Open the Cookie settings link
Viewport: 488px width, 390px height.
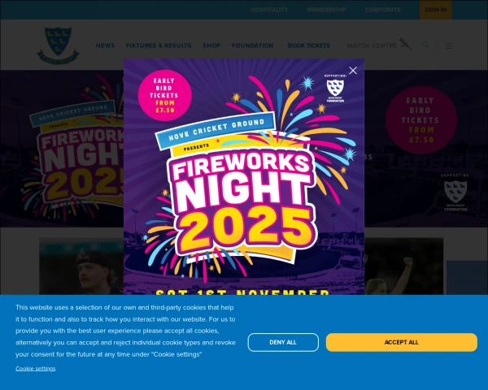click(36, 369)
